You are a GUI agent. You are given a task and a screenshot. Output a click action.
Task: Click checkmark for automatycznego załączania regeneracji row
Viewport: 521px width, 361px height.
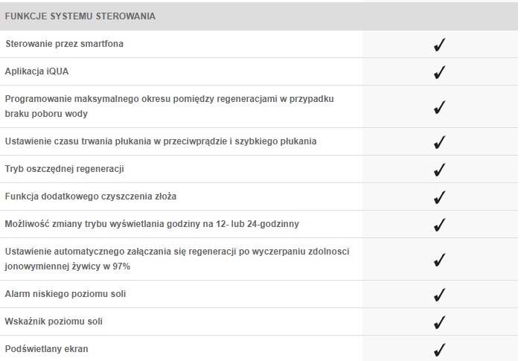pyautogui.click(x=439, y=260)
